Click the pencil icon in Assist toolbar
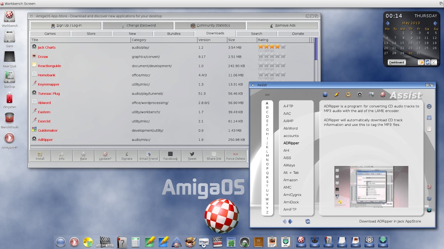 click(337, 95)
